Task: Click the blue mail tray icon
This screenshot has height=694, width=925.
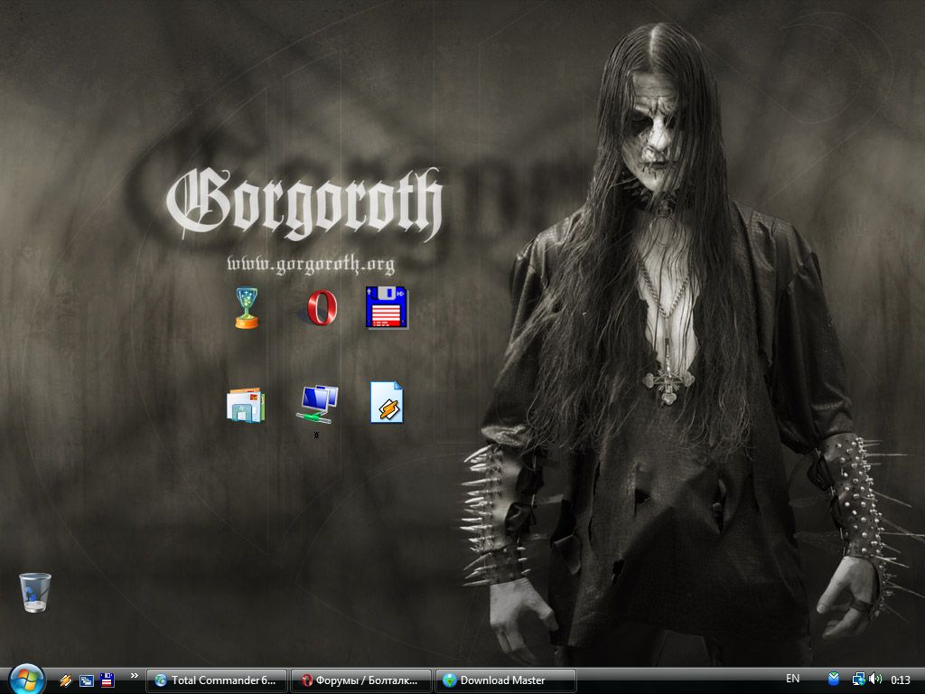Action: click(x=834, y=680)
